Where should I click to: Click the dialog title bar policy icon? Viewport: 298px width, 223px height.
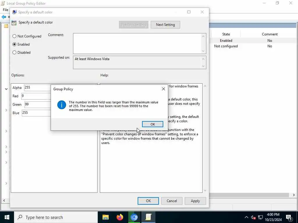[x=15, y=12]
